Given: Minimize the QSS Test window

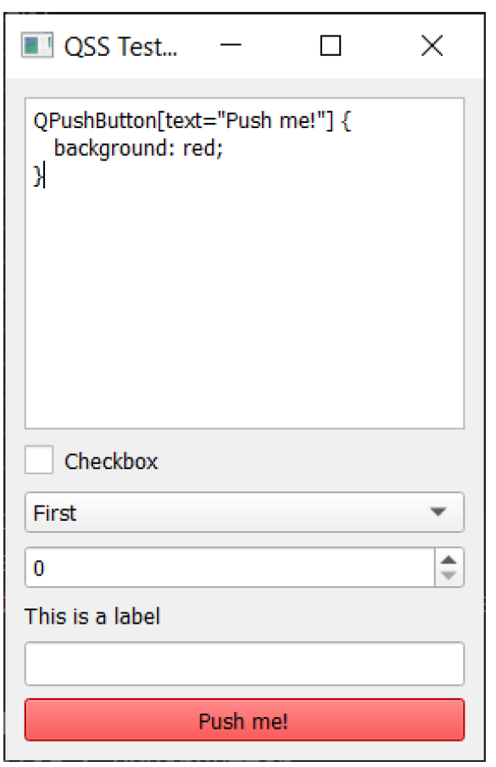Looking at the screenshot, I should click(231, 46).
